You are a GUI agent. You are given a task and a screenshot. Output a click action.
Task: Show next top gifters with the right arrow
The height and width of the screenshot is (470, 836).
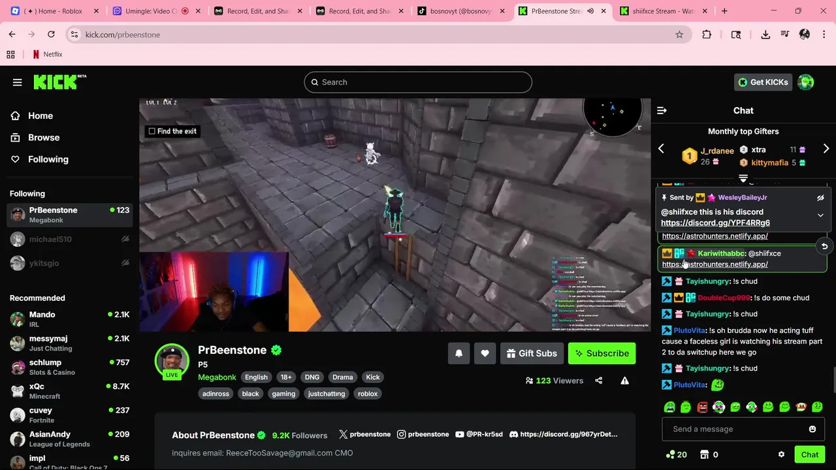[x=826, y=149]
